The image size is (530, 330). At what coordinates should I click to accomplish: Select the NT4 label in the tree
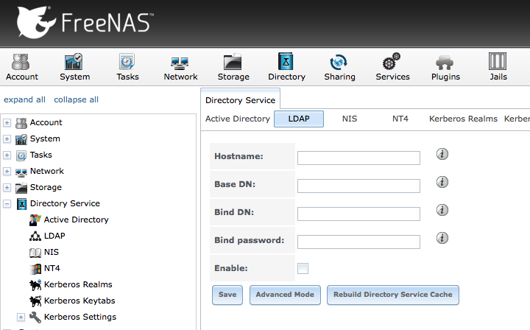tap(52, 268)
